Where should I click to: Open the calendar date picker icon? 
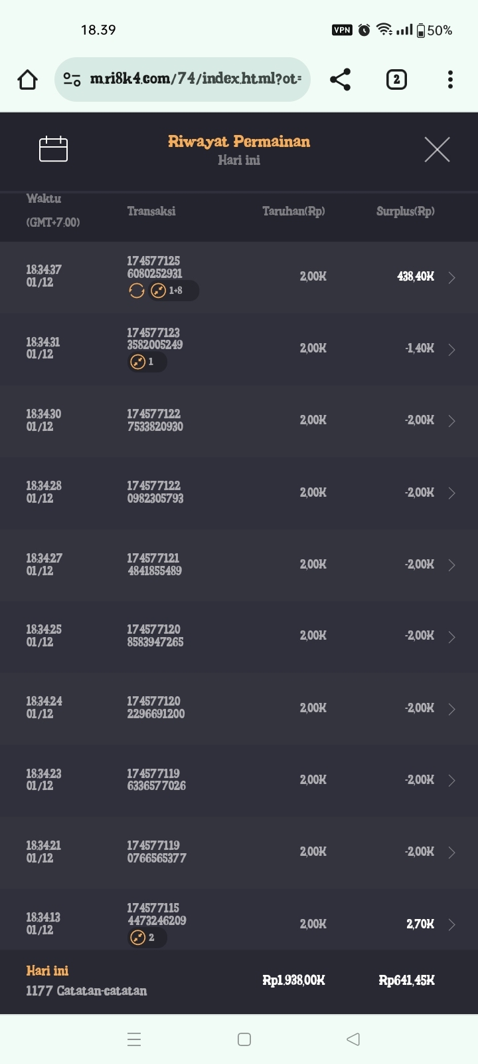pyautogui.click(x=53, y=149)
